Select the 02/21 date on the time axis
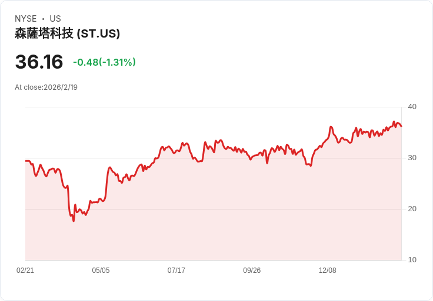Viewport: 433px width, 301px height. coord(25,270)
